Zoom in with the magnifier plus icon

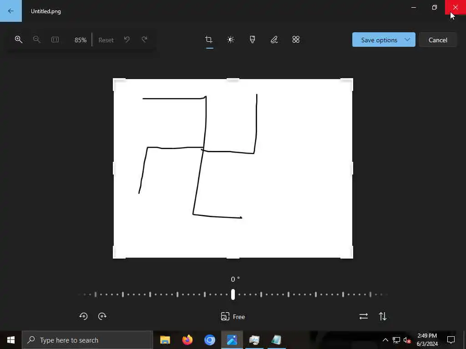tap(18, 40)
